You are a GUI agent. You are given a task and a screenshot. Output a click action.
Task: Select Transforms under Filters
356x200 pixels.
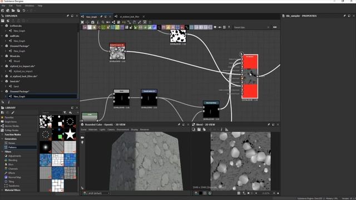point(14,186)
